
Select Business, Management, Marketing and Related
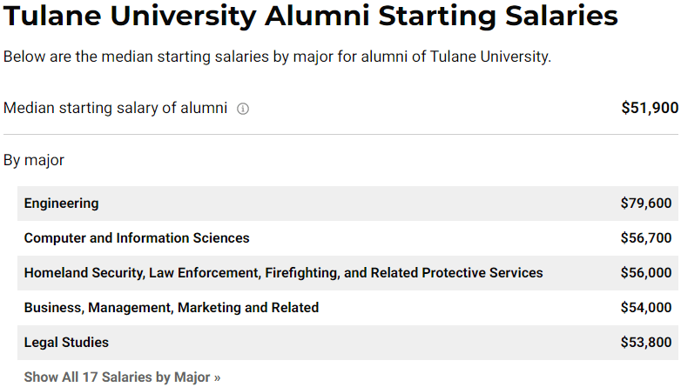[x=171, y=307]
